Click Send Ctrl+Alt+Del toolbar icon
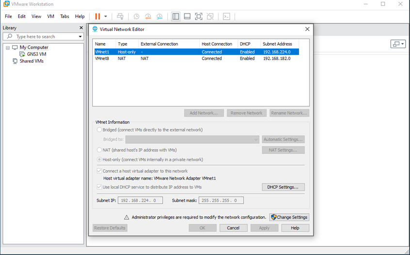 [x=120, y=17]
